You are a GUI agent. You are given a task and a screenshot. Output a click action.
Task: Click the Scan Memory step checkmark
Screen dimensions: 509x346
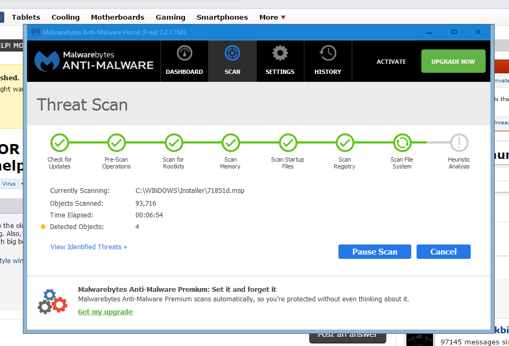[x=231, y=143]
